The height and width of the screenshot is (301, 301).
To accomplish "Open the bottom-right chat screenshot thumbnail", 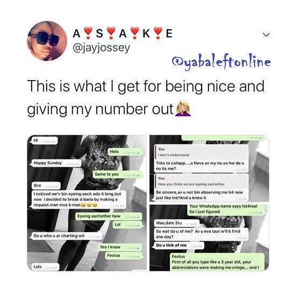I will (209, 238).
